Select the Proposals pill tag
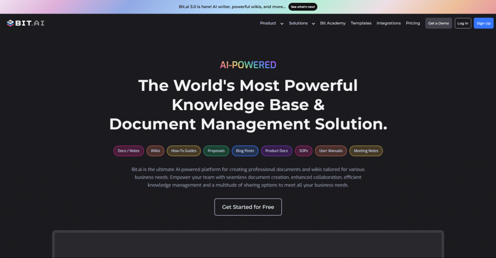This screenshot has width=496, height=258. click(x=216, y=151)
